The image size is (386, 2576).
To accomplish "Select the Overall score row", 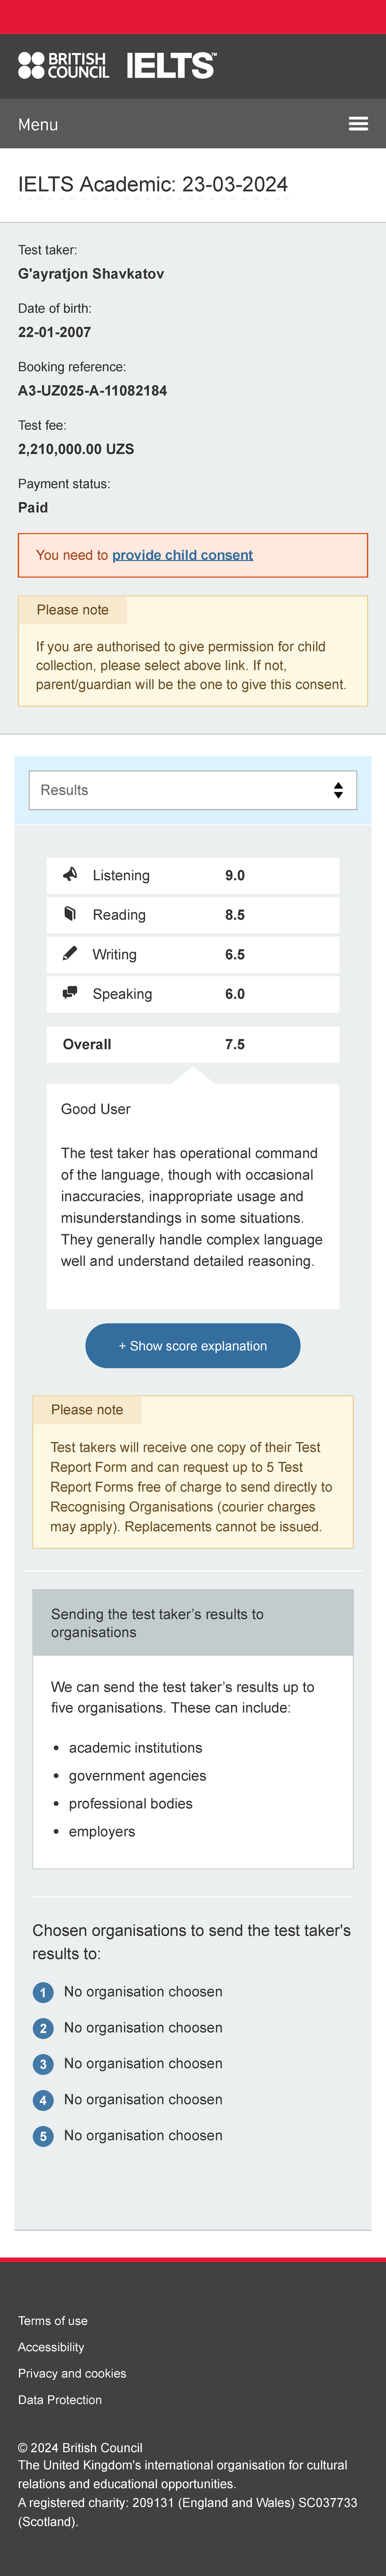I will point(192,1044).
